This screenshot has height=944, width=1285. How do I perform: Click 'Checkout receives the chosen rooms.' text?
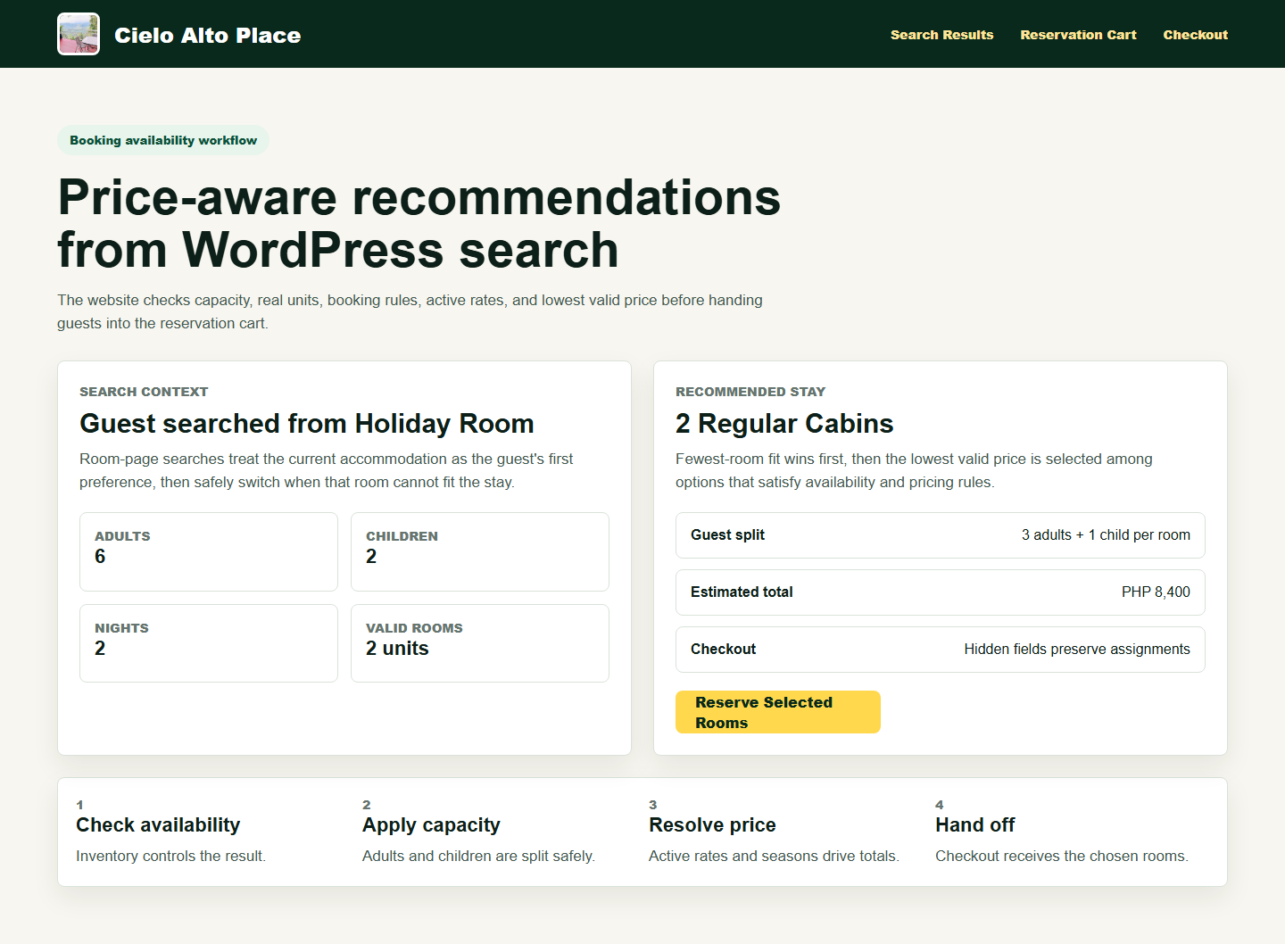pos(1061,856)
